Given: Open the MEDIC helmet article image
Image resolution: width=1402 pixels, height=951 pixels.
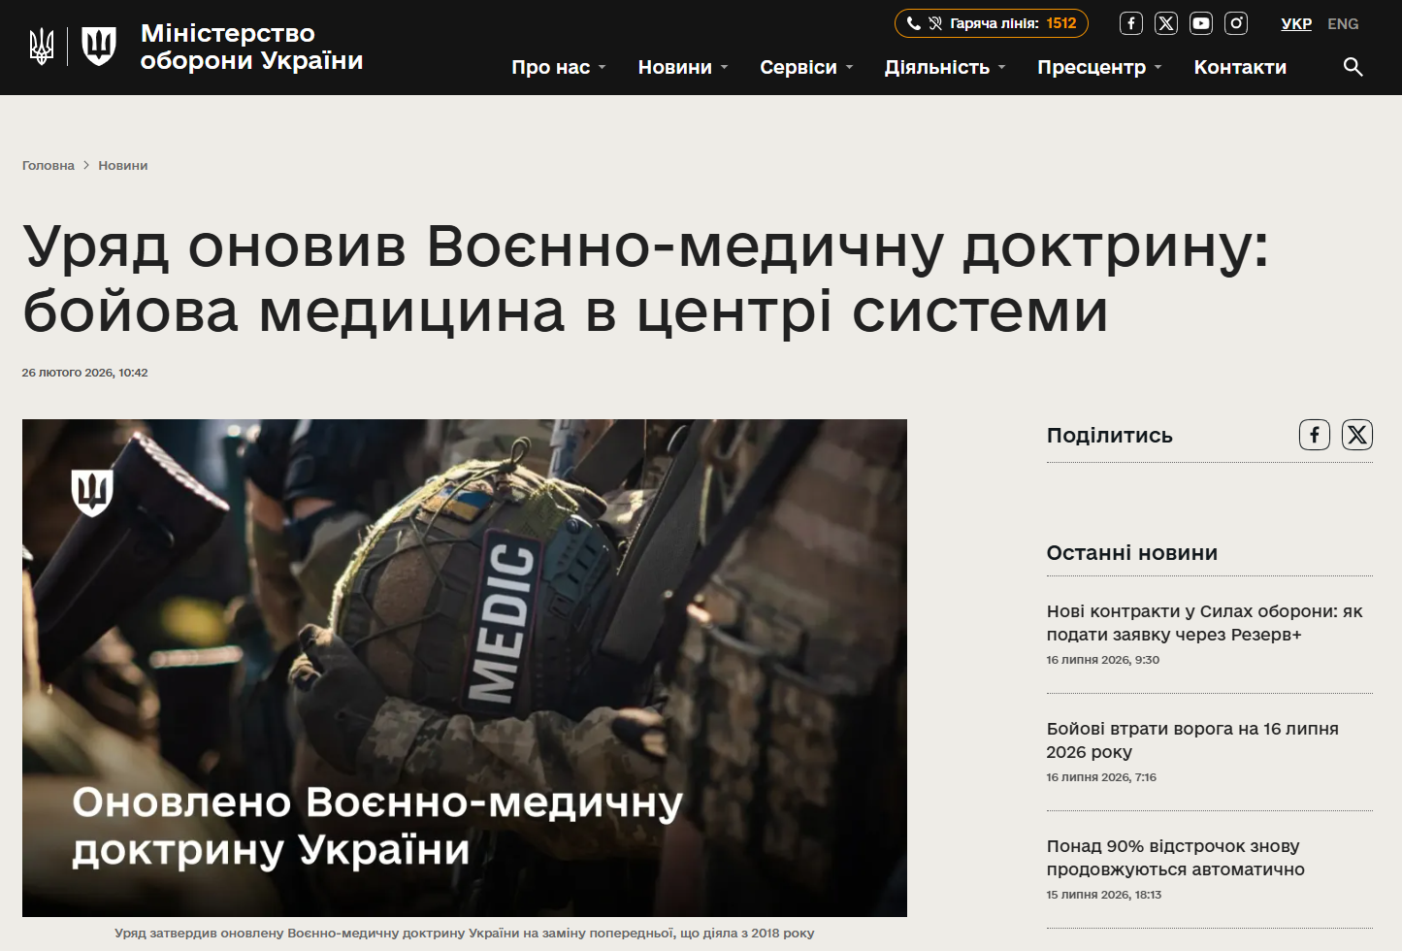Looking at the screenshot, I should (465, 668).
